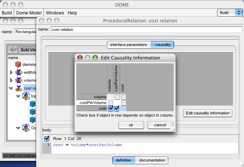244x167 pixels.
Task: Open the Build mode dropdown at top right
Action: pyautogui.click(x=230, y=13)
